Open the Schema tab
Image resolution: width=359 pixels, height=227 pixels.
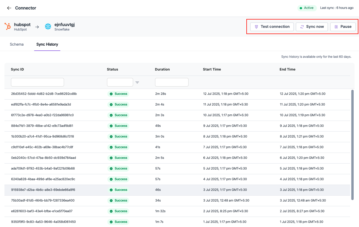17,44
